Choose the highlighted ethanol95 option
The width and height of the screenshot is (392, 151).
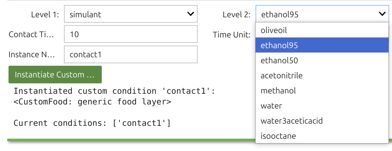(x=322, y=45)
